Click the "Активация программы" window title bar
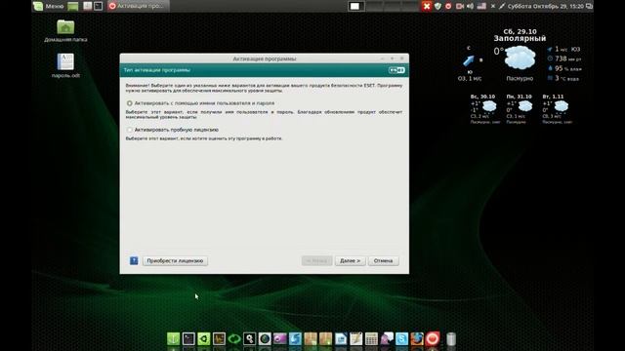The image size is (625, 351). pyautogui.click(x=265, y=58)
